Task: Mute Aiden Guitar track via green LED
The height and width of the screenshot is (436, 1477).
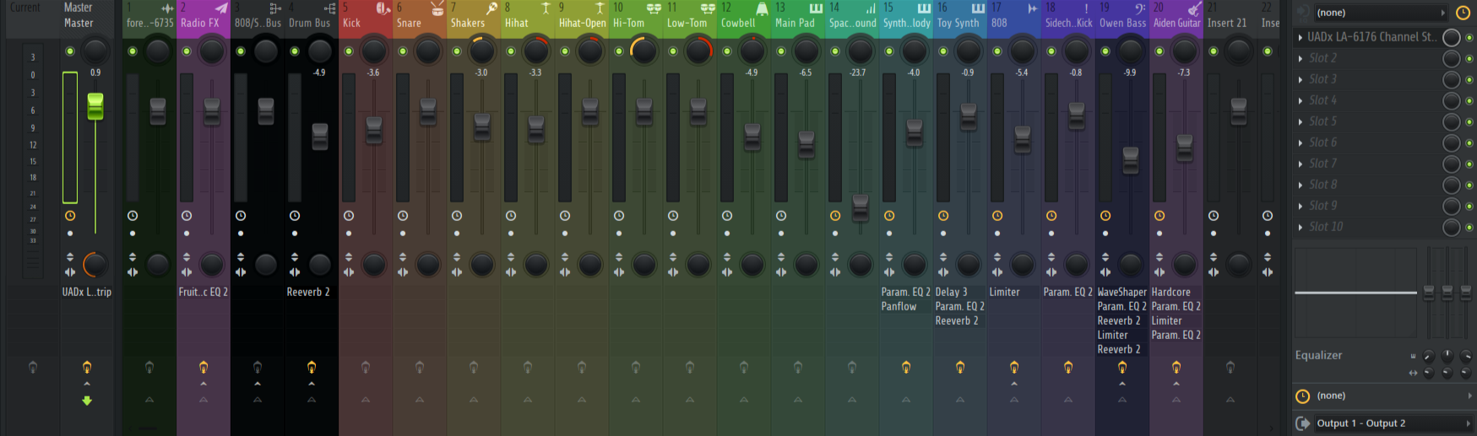Action: (1159, 51)
